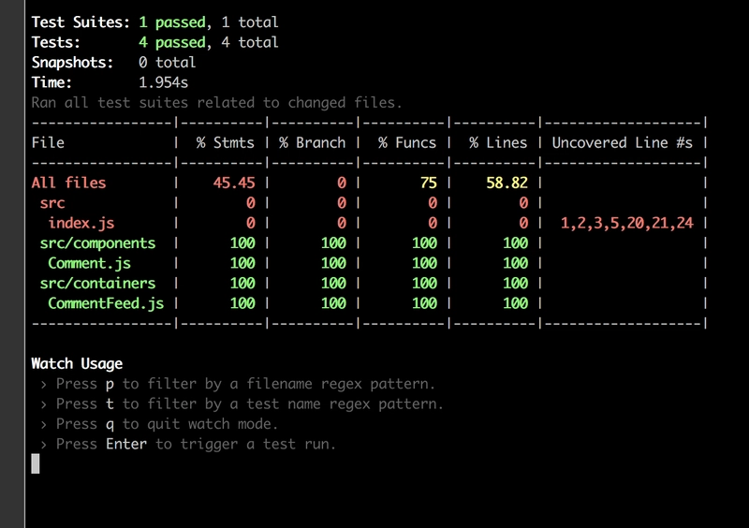749x528 pixels.
Task: Select uncovered lines 1,2,3,5,20,21,24
Action: (626, 223)
